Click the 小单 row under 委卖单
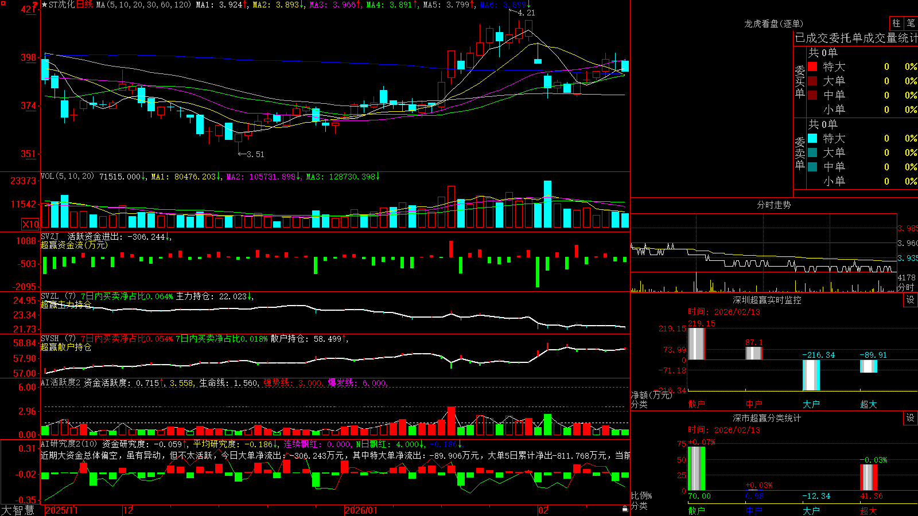The image size is (918, 516). [862, 181]
